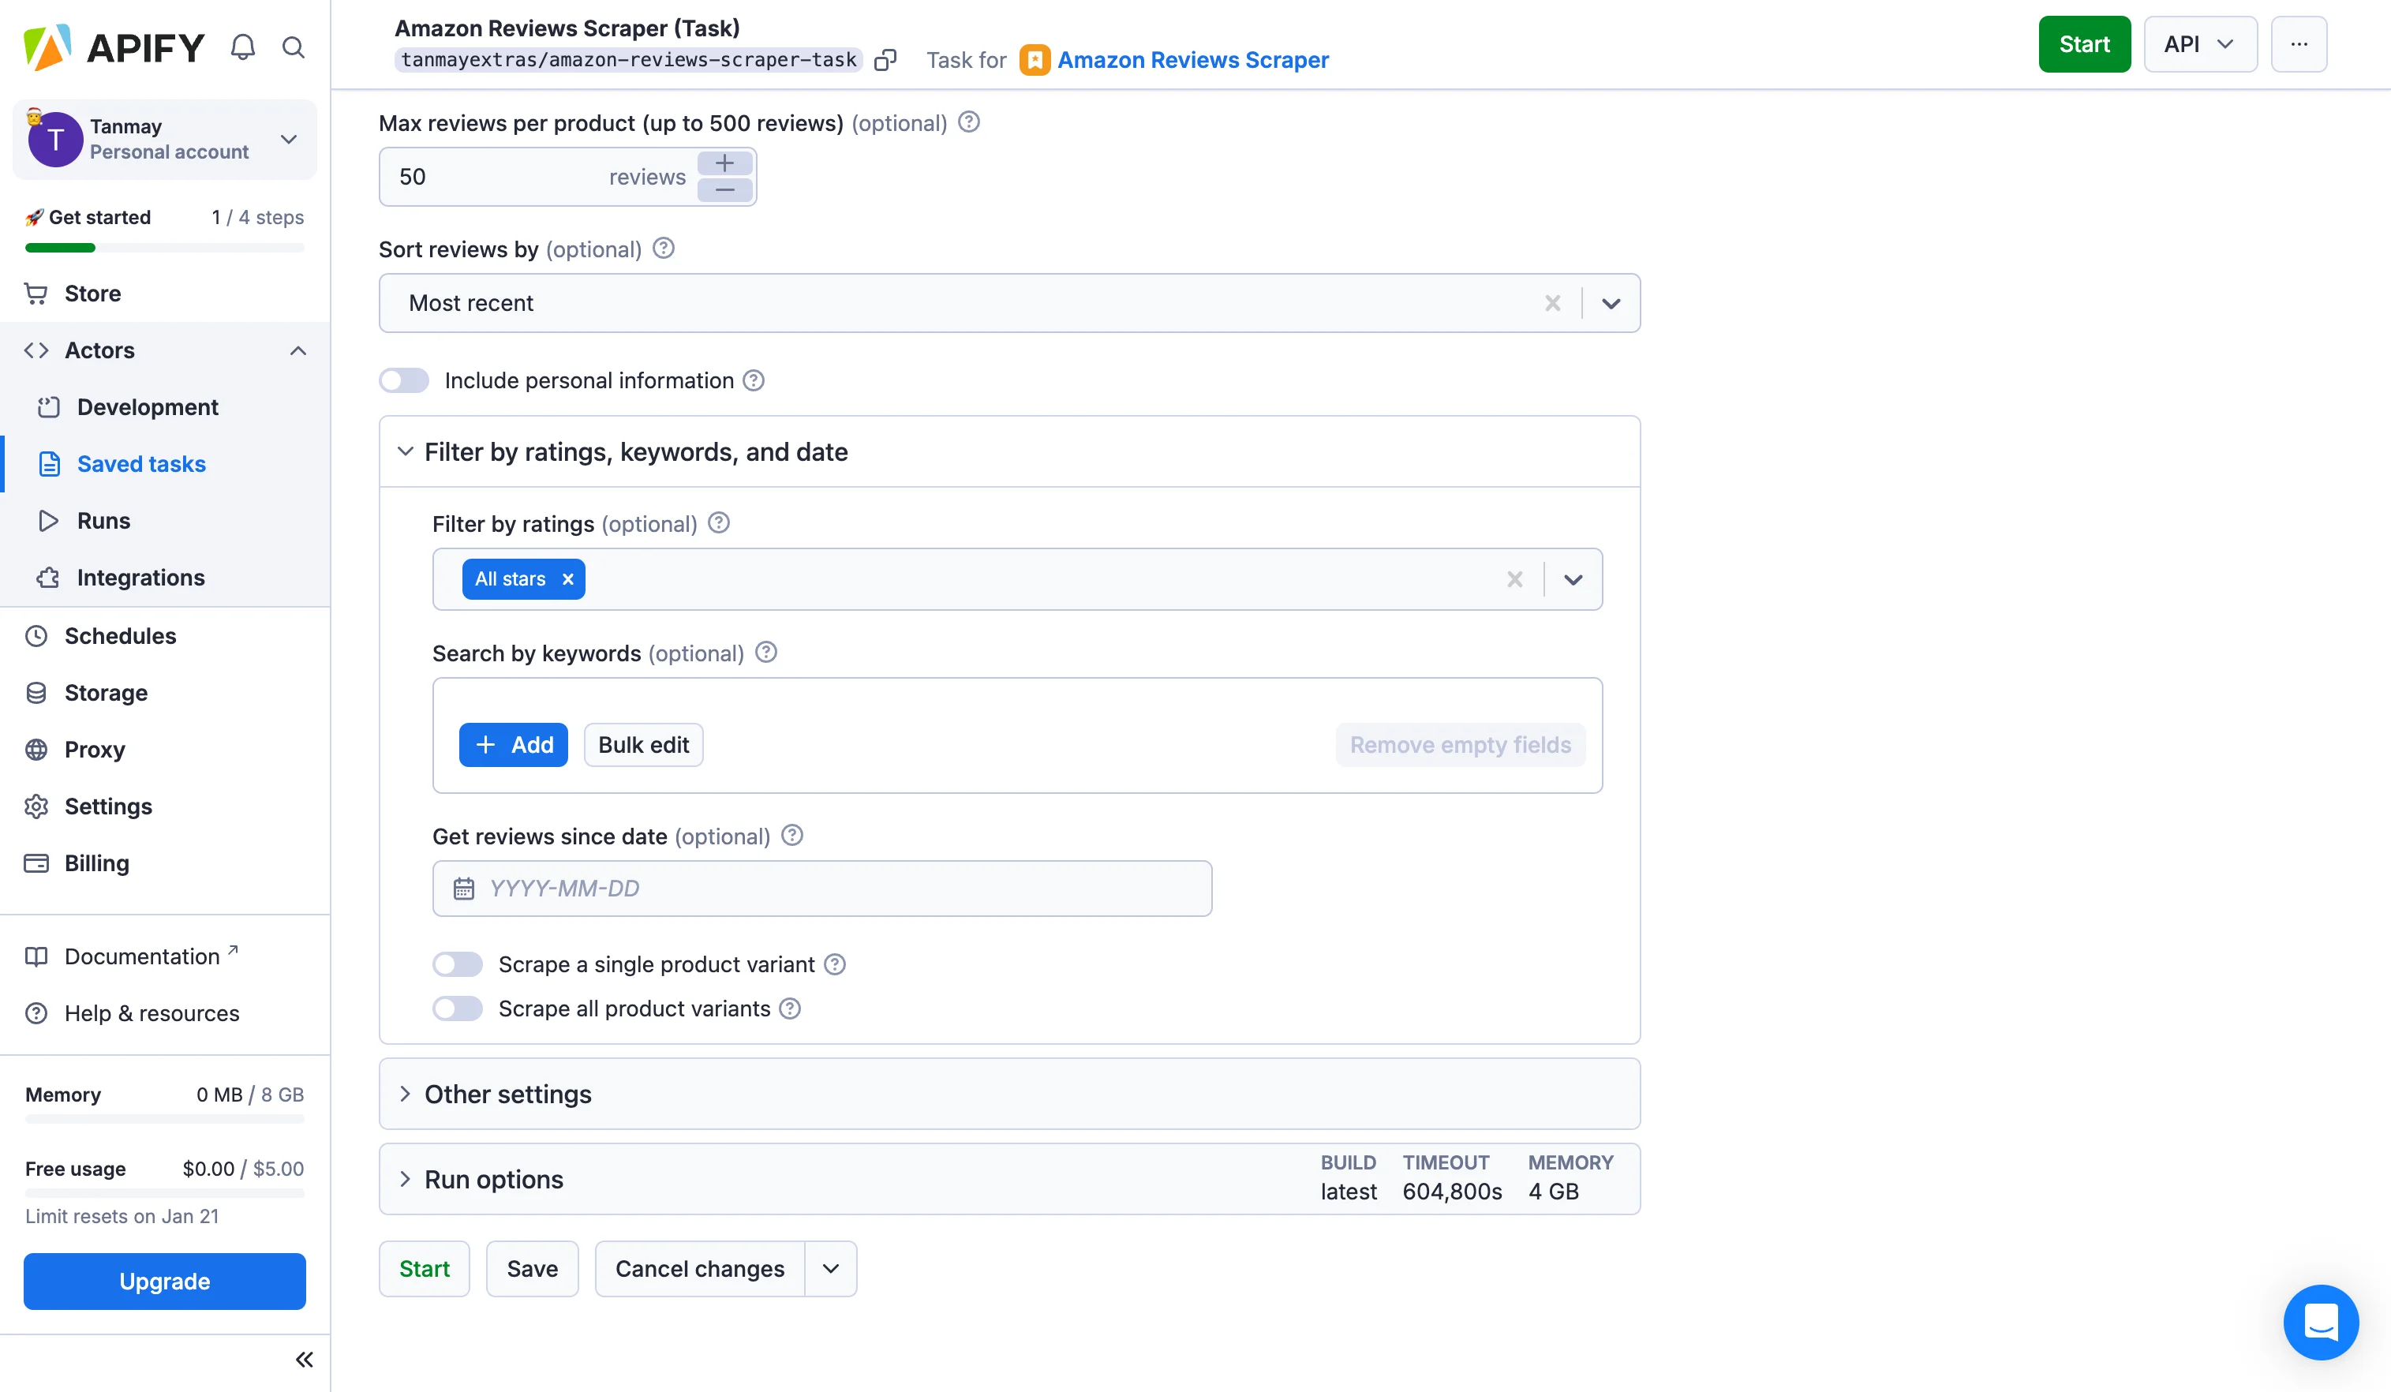Screen dimensions: 2391x1392
Task: Expand the Other settings section
Action: (507, 1094)
